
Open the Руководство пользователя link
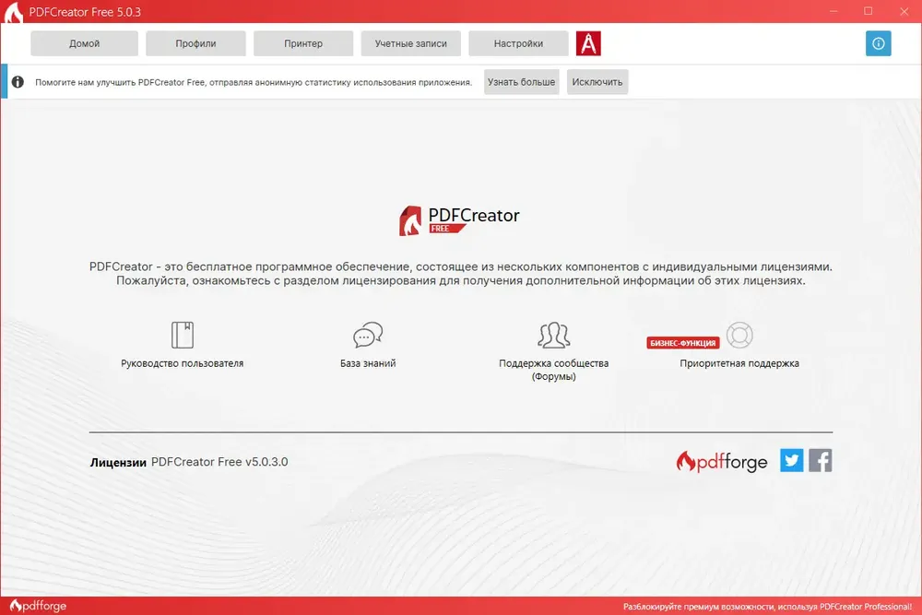click(183, 363)
